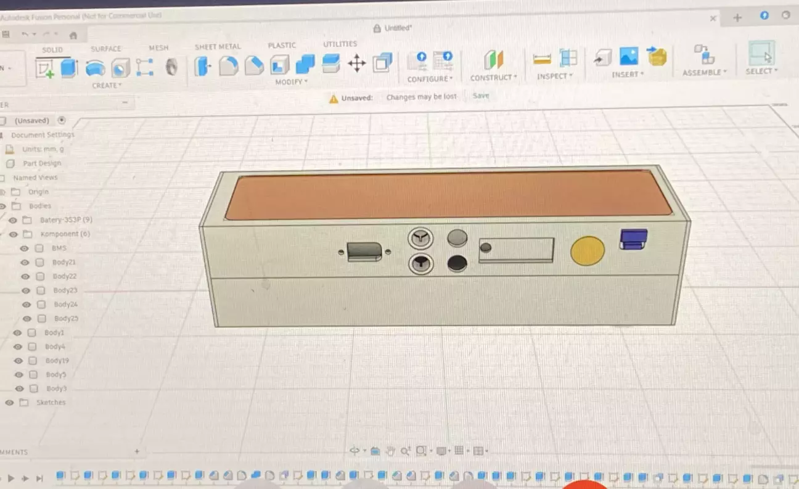The width and height of the screenshot is (799, 489).
Task: Toggle visibility of Body21
Action: (x=25, y=262)
